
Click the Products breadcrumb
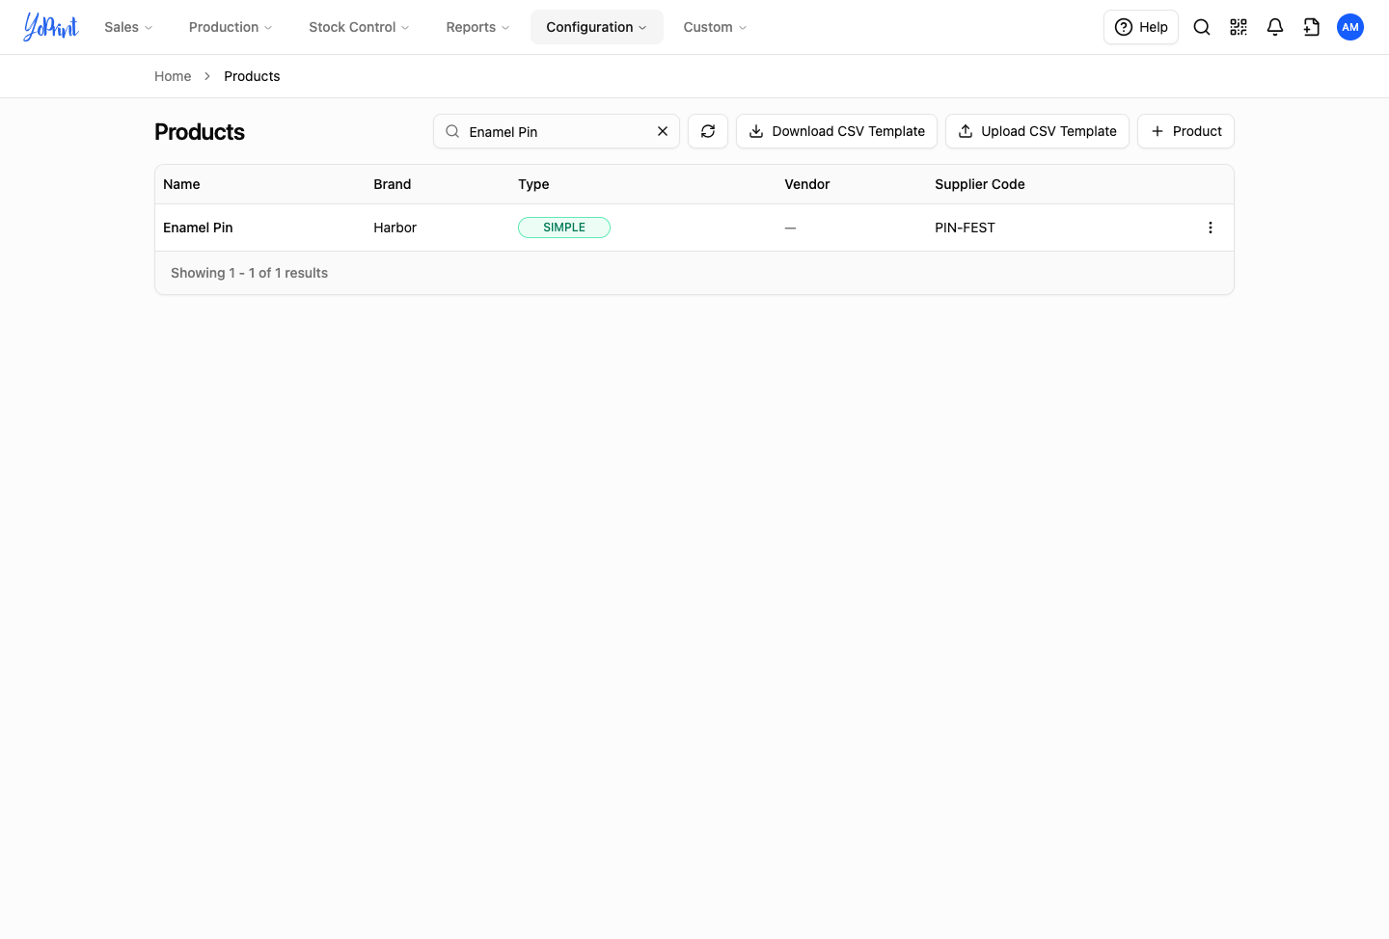click(x=252, y=76)
